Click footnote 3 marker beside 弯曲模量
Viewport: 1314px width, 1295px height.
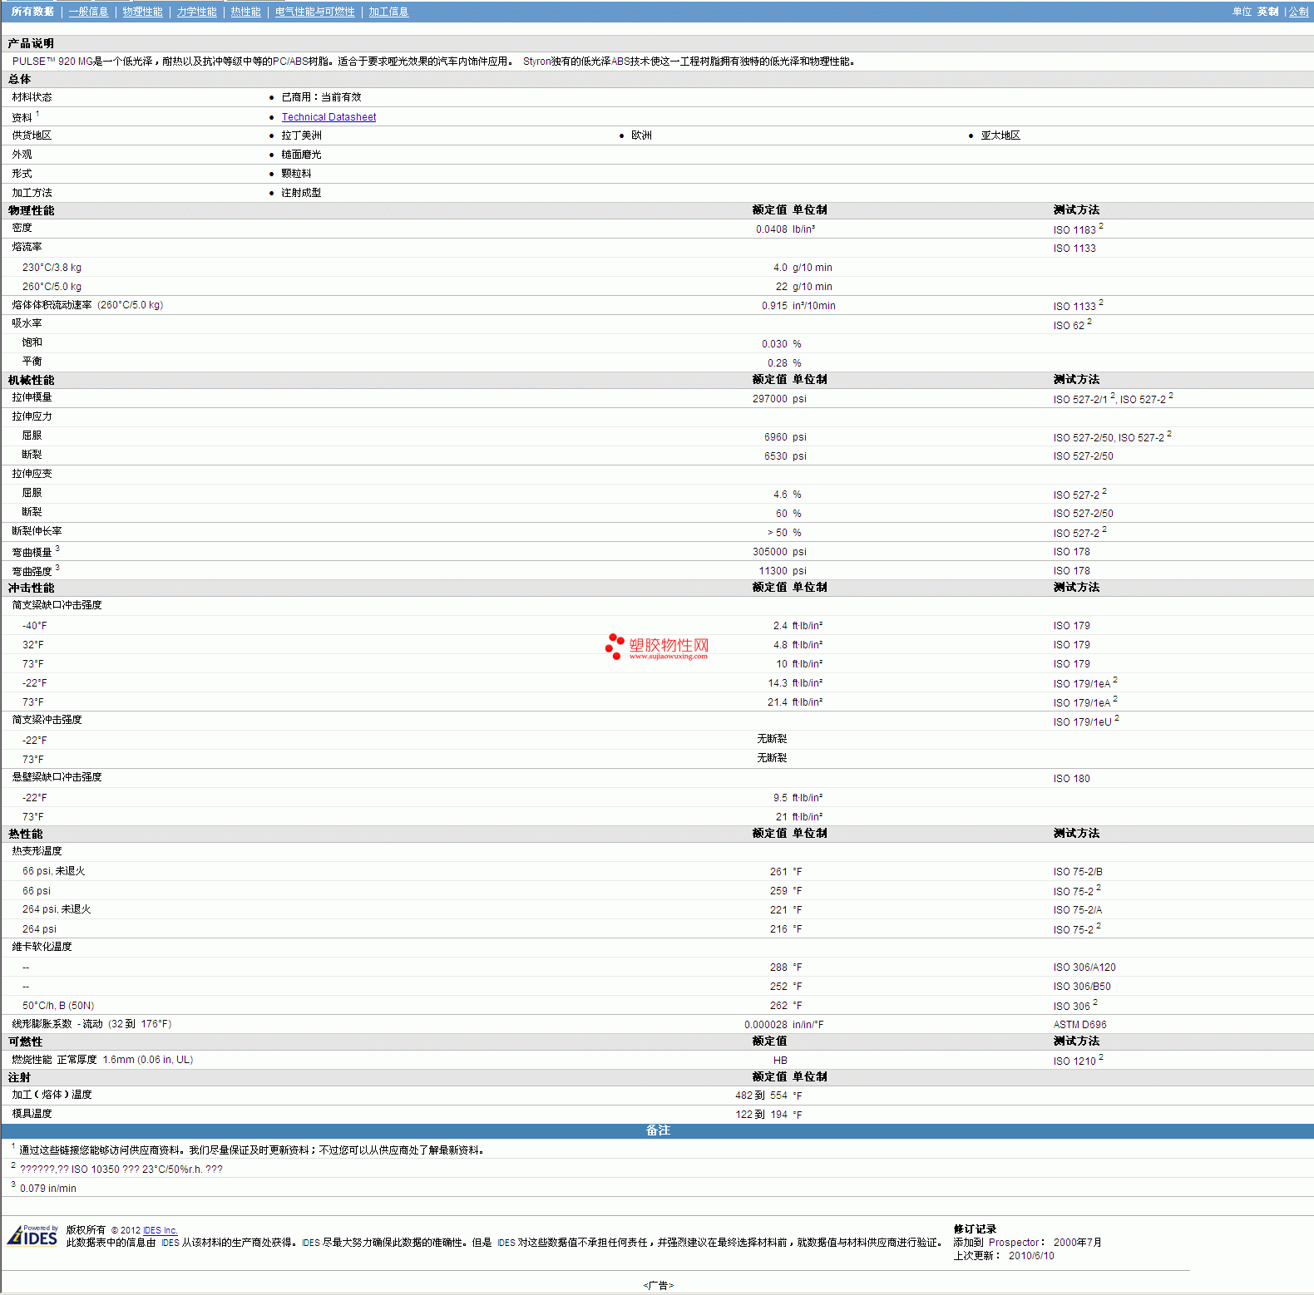coord(57,549)
